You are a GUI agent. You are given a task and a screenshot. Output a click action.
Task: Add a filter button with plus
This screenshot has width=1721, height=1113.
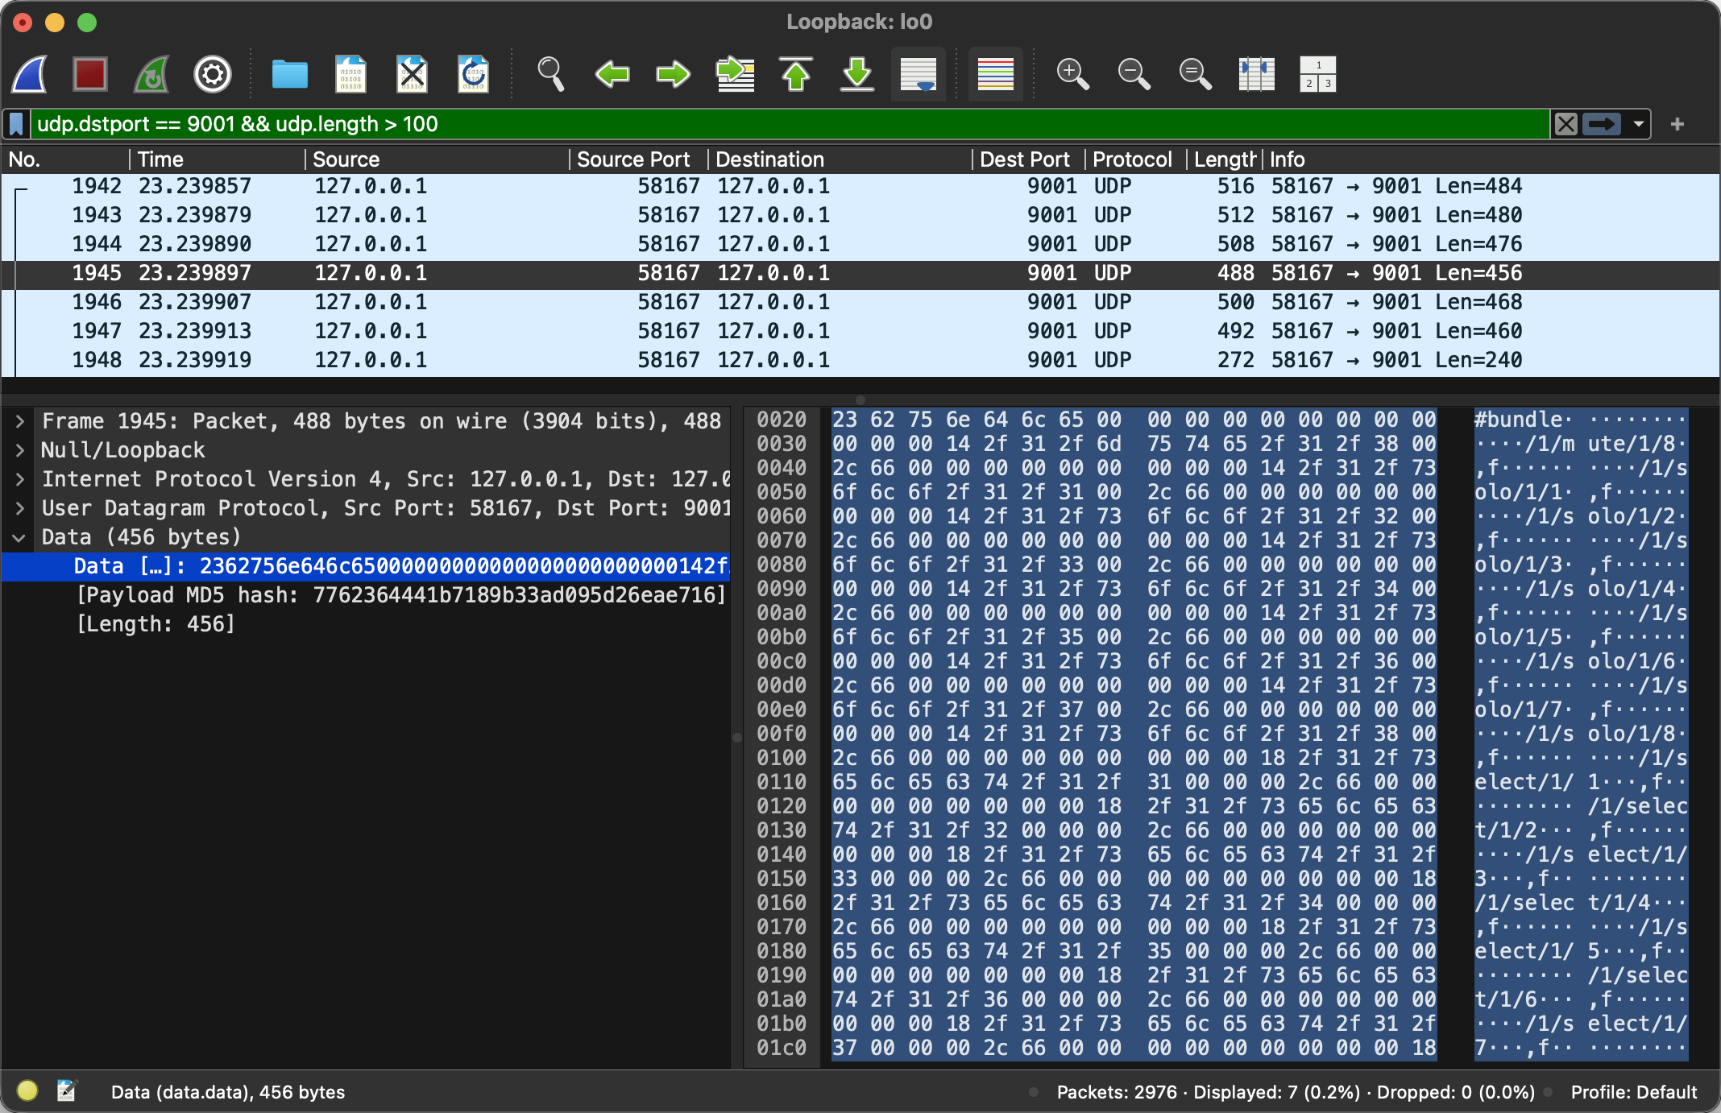point(1677,124)
